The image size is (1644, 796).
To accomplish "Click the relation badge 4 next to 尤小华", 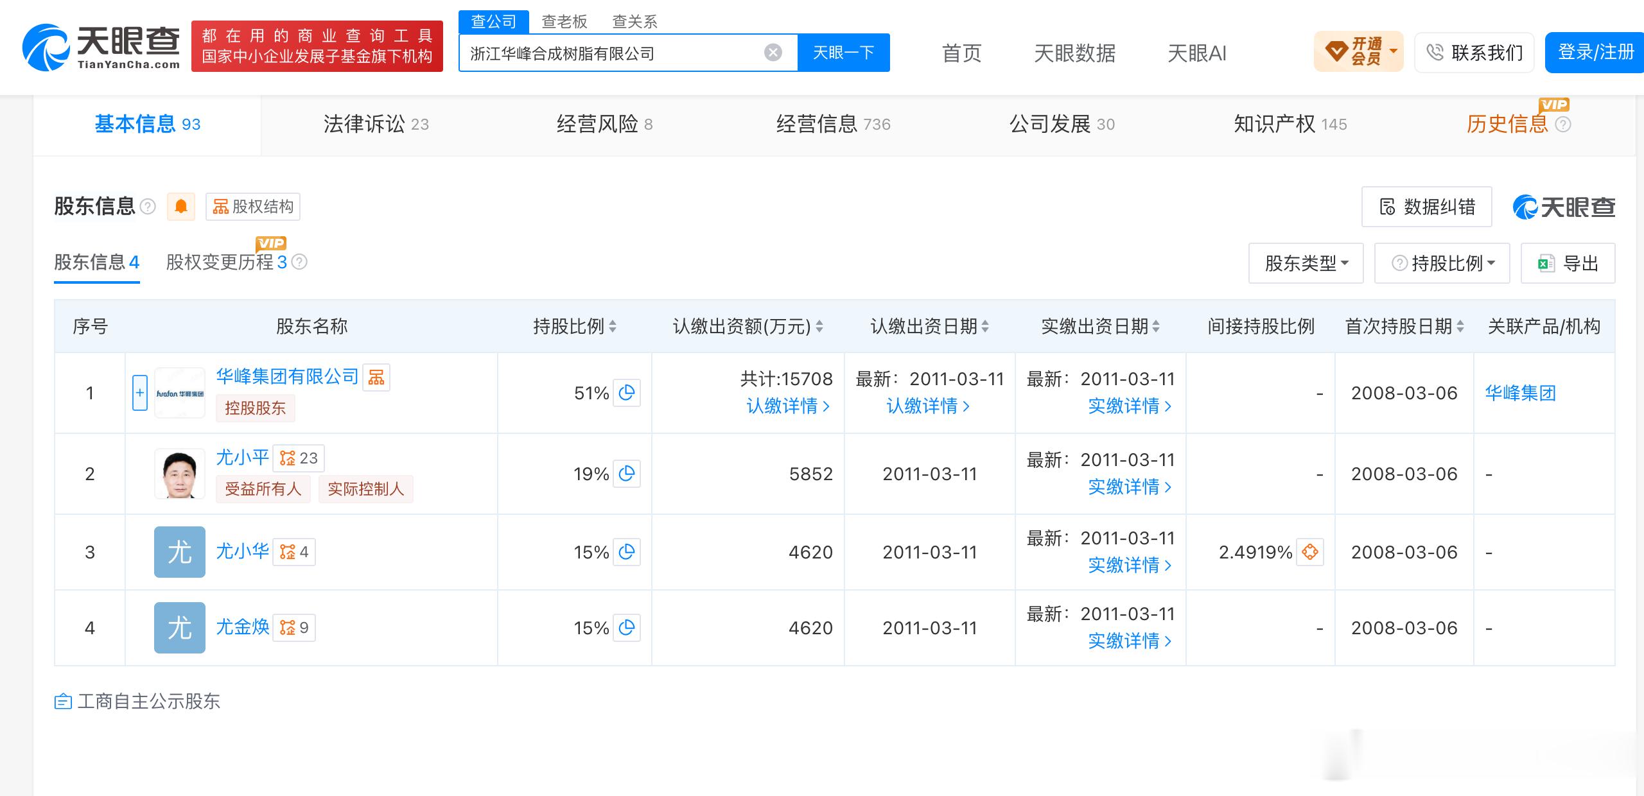I will coord(294,552).
